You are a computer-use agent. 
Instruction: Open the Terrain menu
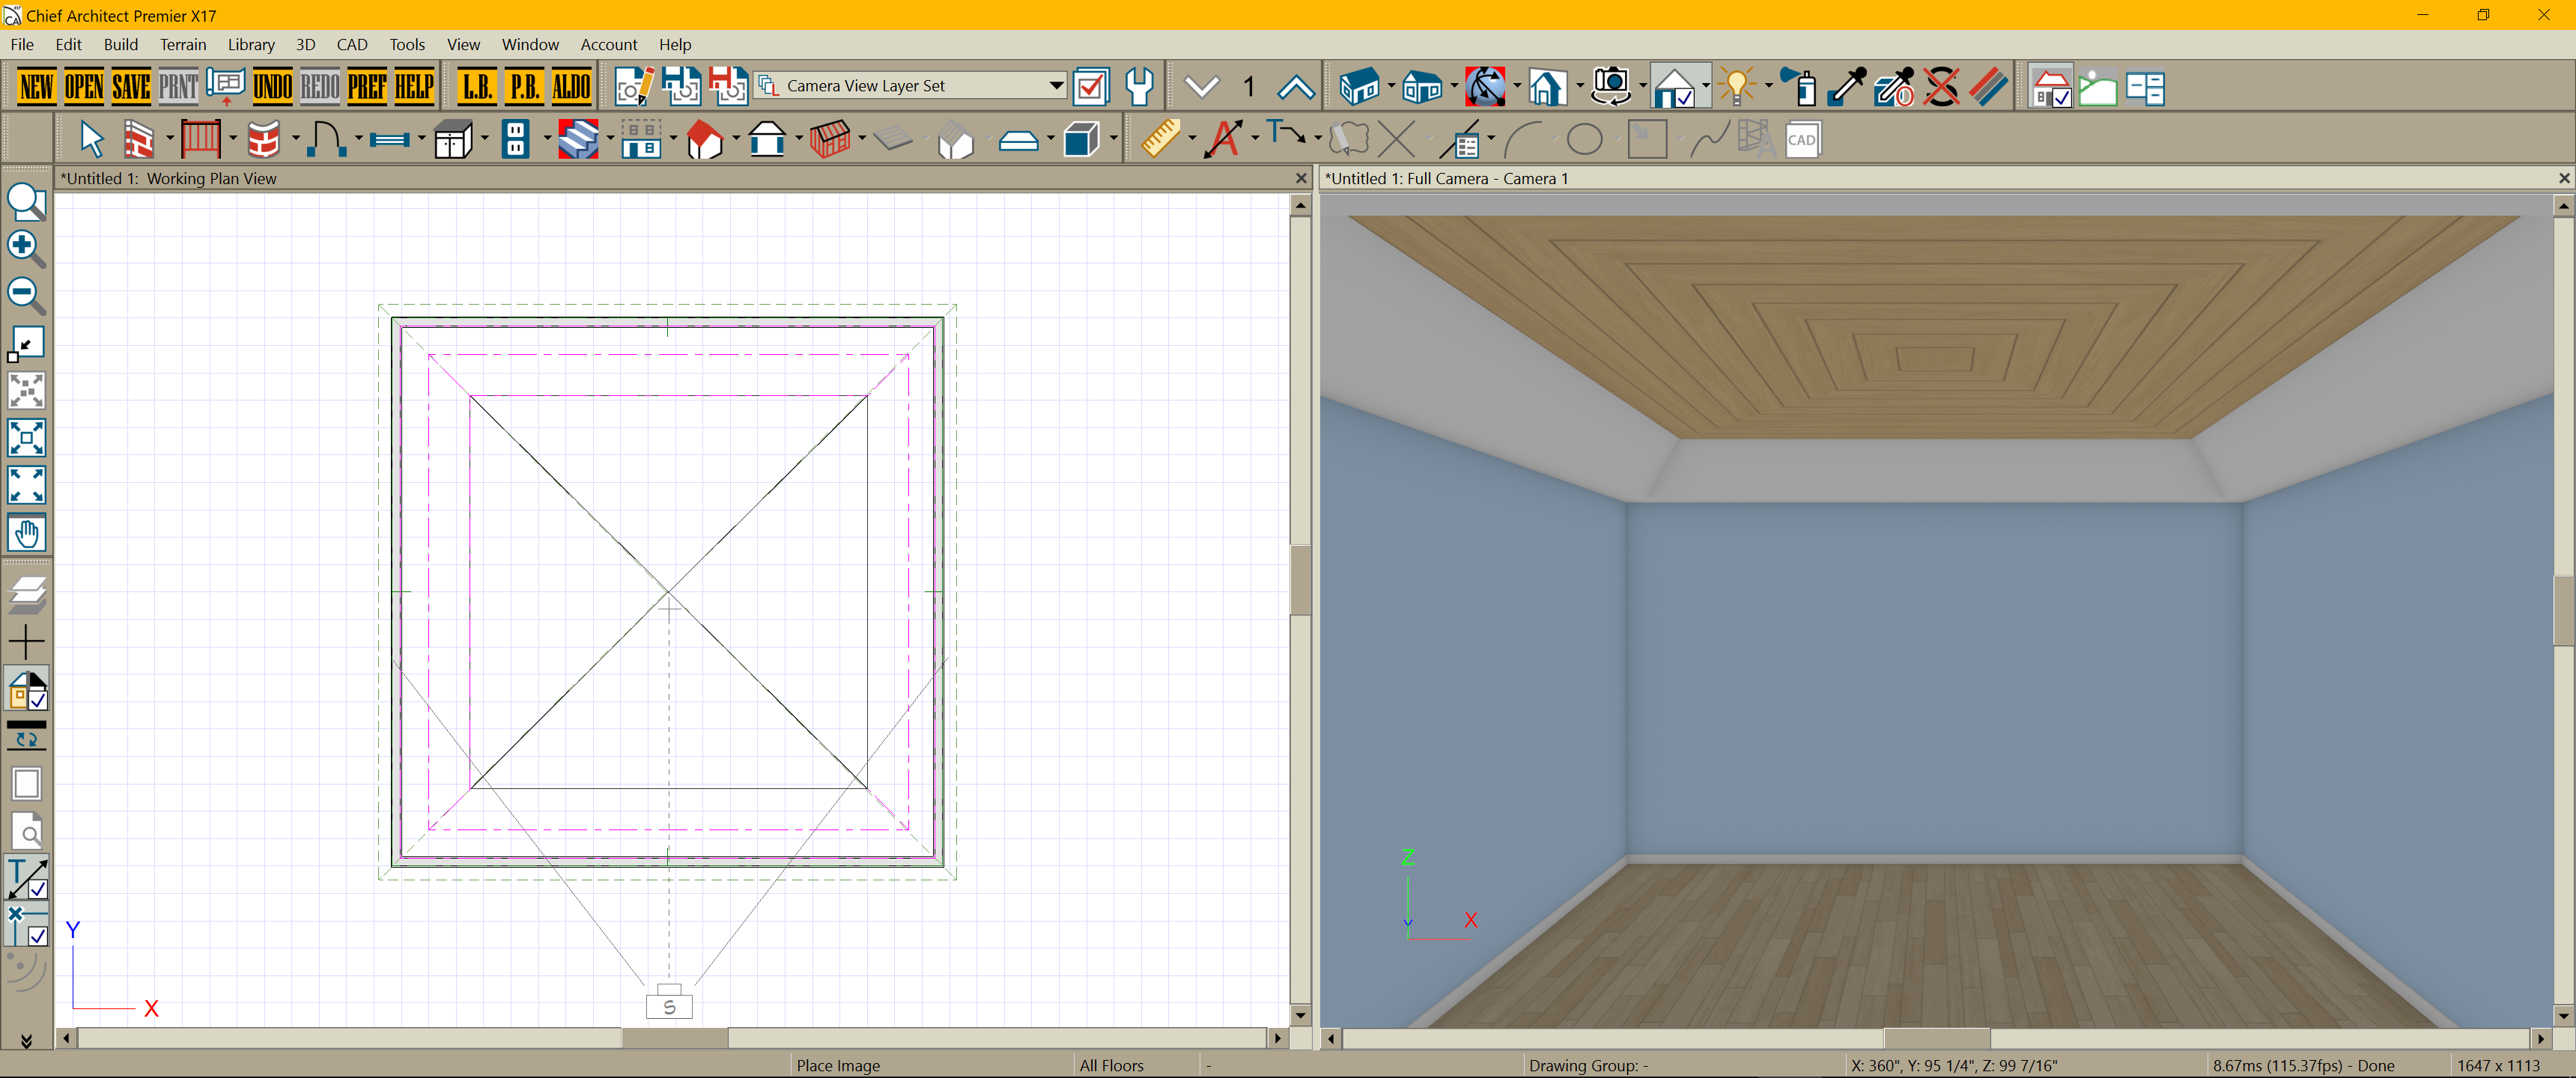183,44
